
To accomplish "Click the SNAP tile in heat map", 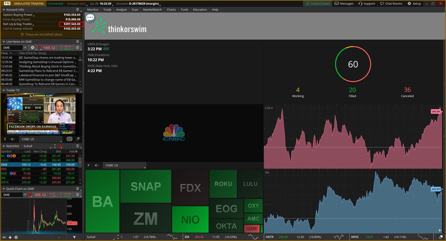I will [146, 186].
